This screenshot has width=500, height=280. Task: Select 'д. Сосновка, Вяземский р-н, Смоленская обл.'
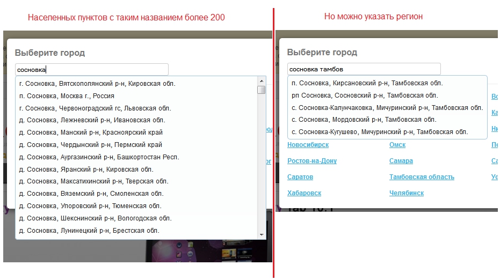pyautogui.click(x=91, y=194)
